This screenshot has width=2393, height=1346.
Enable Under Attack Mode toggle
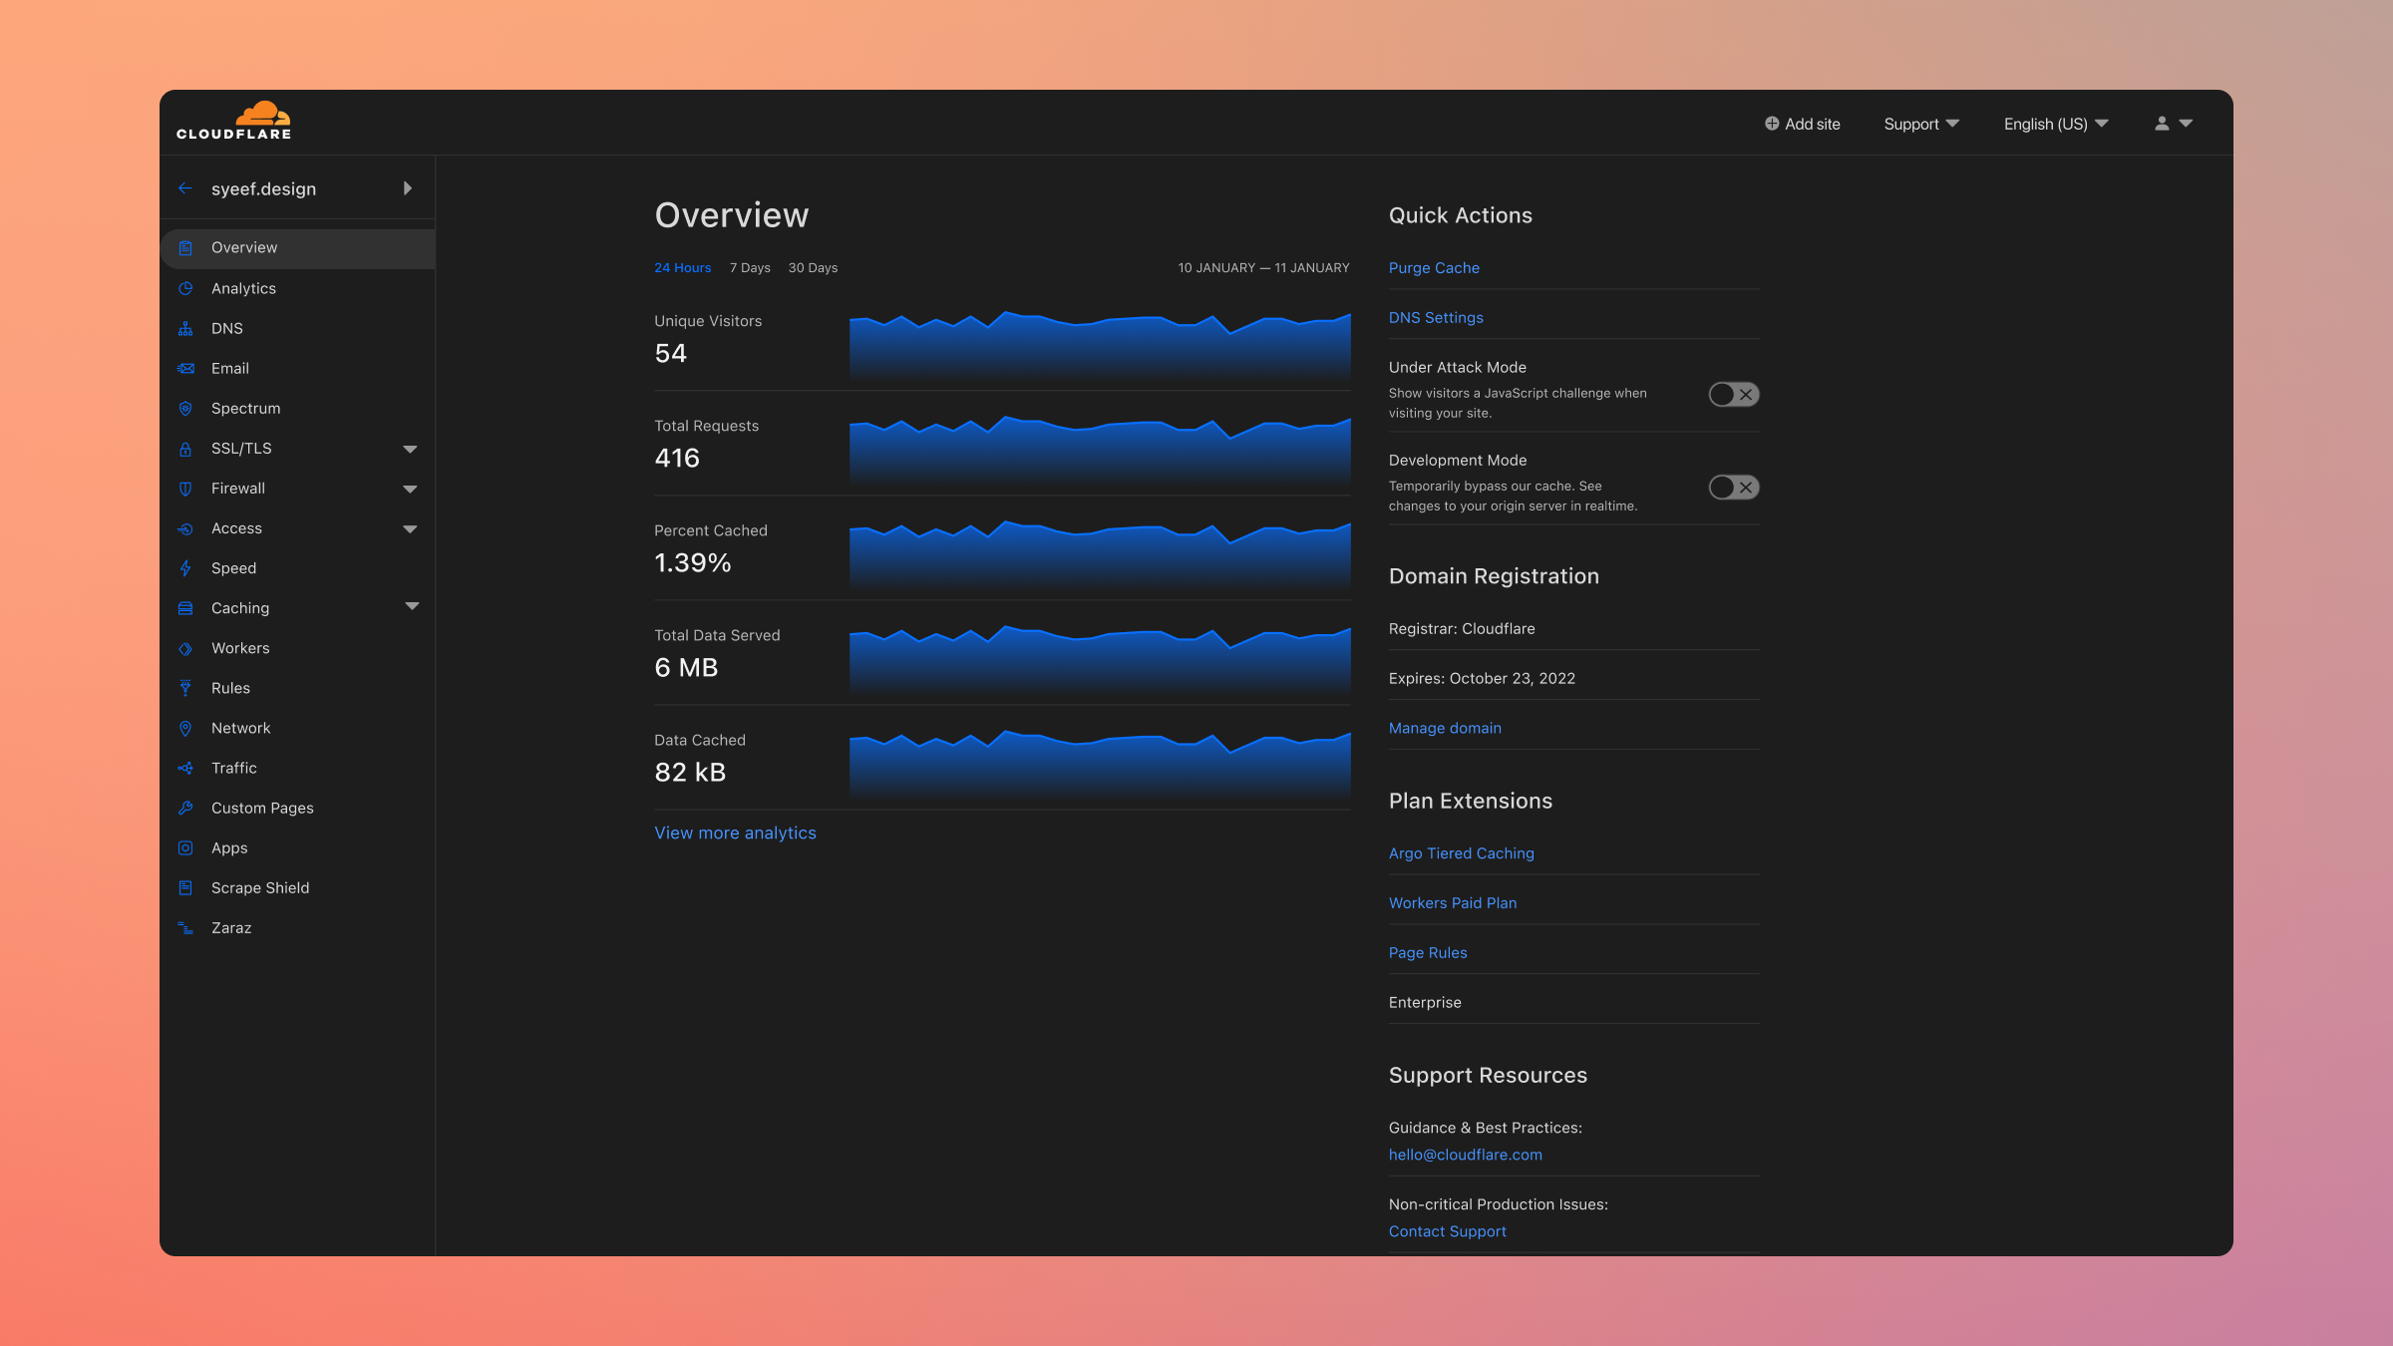[x=1733, y=395]
